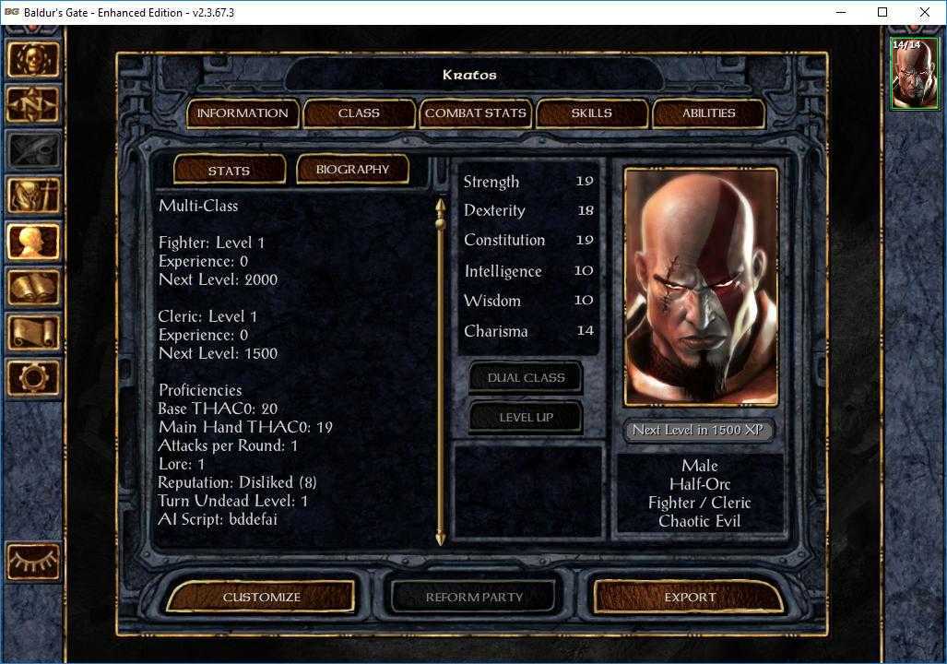Select the Constitution 19 attribute row
Image resolution: width=947 pixels, height=664 pixels.
(x=528, y=241)
